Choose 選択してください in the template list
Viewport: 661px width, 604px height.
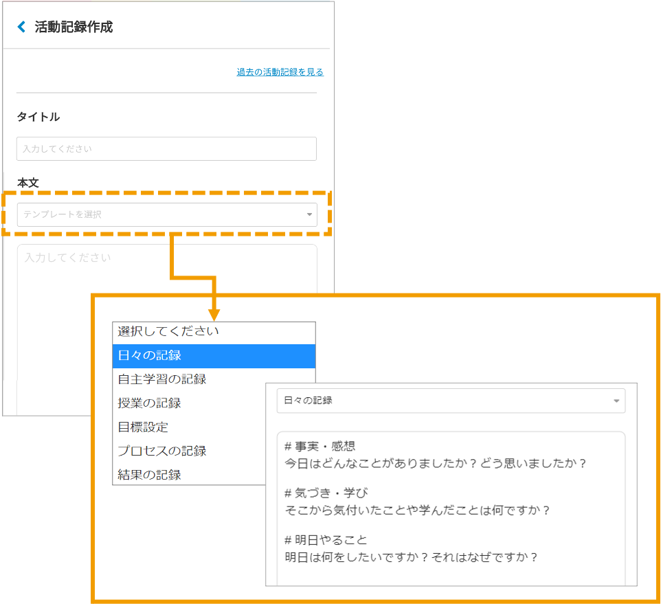coord(214,332)
